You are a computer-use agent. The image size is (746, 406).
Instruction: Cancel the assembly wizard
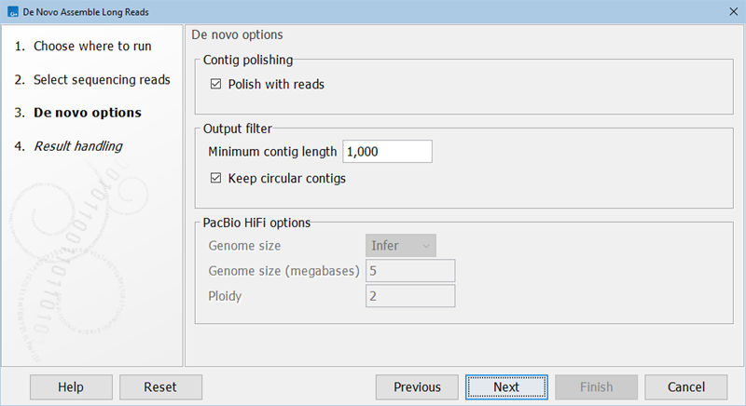point(686,387)
